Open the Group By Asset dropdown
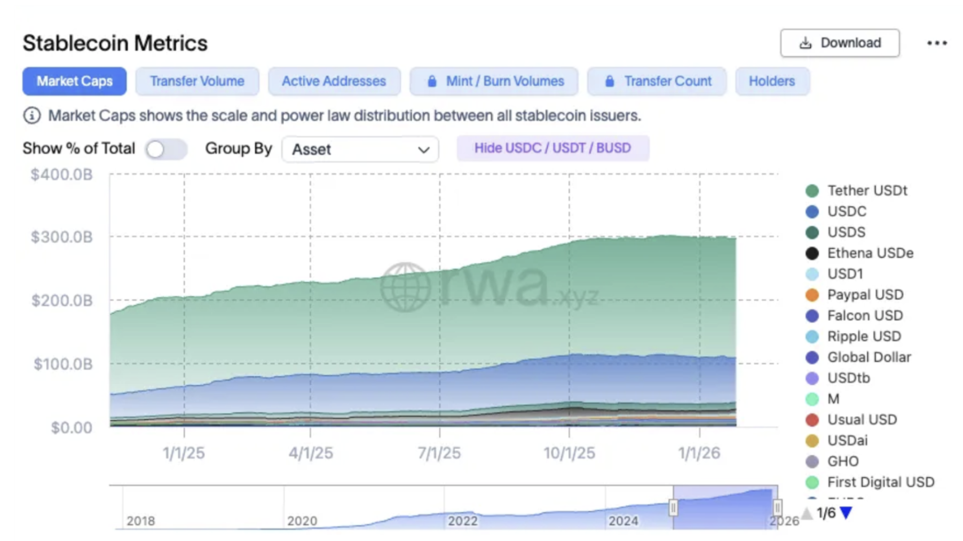Image resolution: width=963 pixels, height=541 pixels. click(360, 149)
